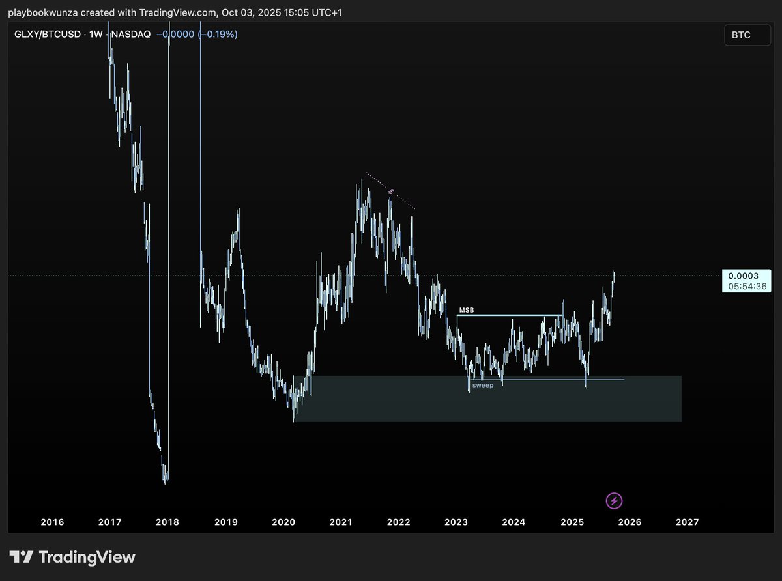Click the 05:54:36 bar countdown timer

point(747,286)
